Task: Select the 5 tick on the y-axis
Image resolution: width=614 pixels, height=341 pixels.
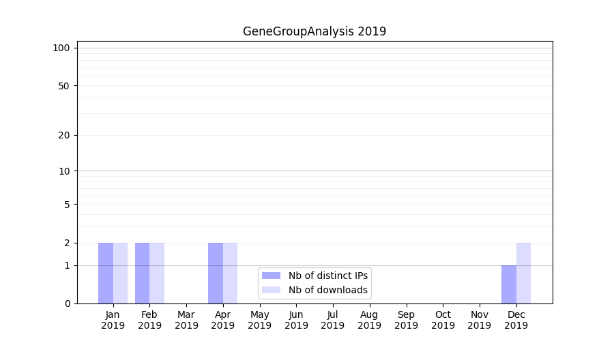Action: [67, 205]
